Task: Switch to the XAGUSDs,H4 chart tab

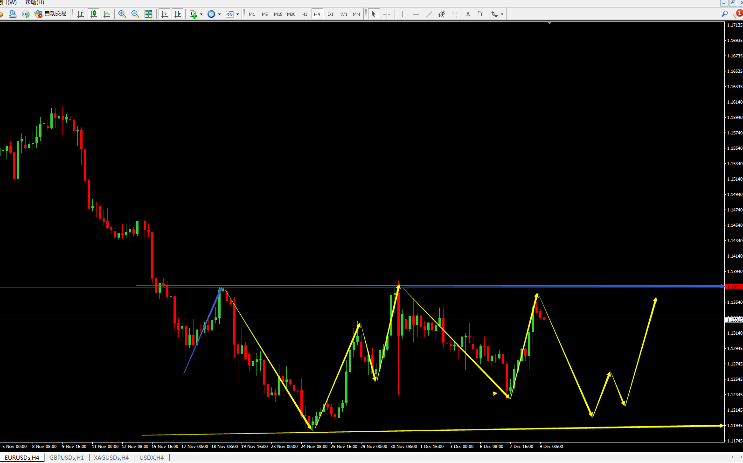Action: coord(111,458)
